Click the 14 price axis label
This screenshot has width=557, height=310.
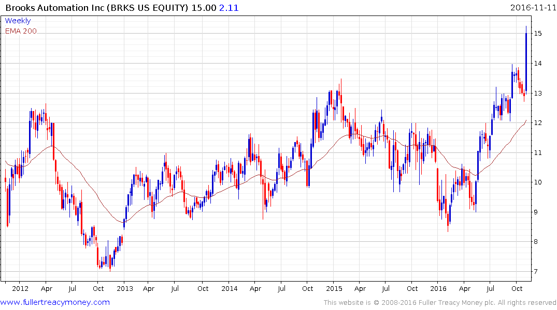tap(538, 64)
